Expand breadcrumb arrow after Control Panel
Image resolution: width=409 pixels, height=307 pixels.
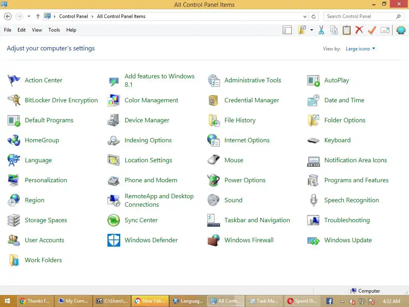pos(92,16)
